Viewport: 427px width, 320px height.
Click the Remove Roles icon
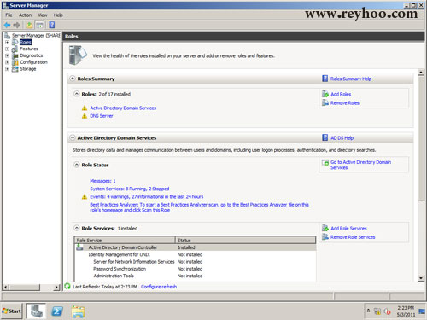(x=325, y=102)
